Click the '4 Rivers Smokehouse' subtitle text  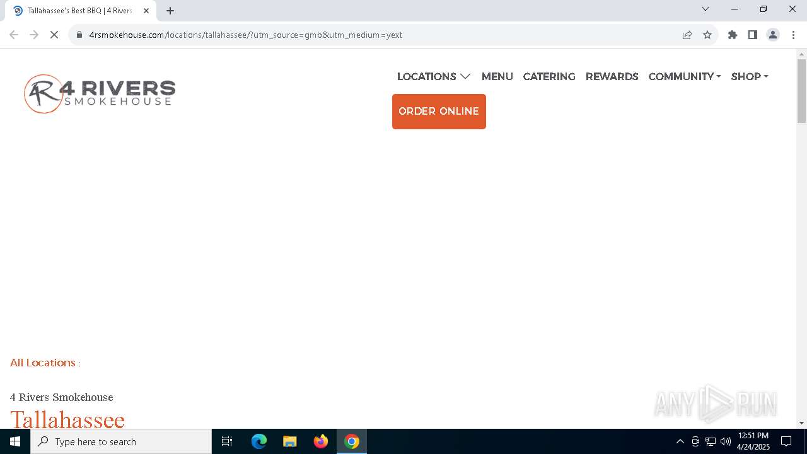pyautogui.click(x=62, y=397)
